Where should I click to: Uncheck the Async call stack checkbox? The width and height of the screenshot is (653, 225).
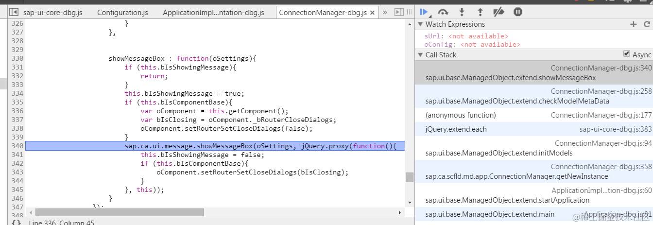coord(627,54)
